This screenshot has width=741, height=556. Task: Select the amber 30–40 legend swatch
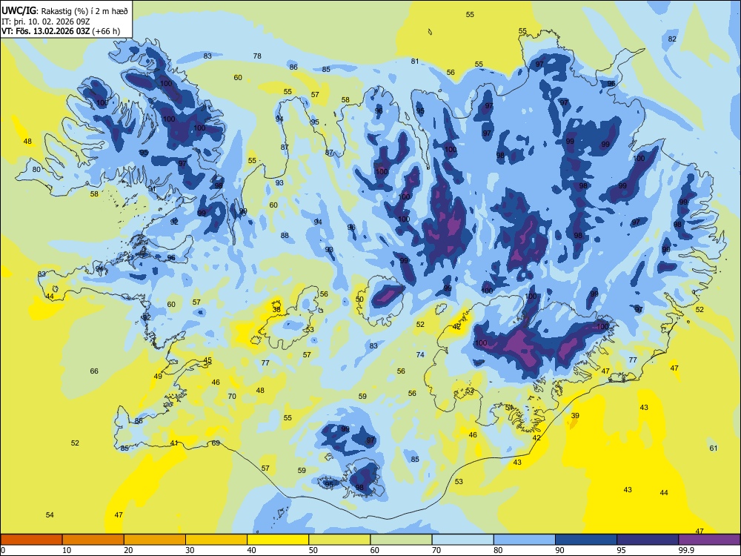[216, 540]
